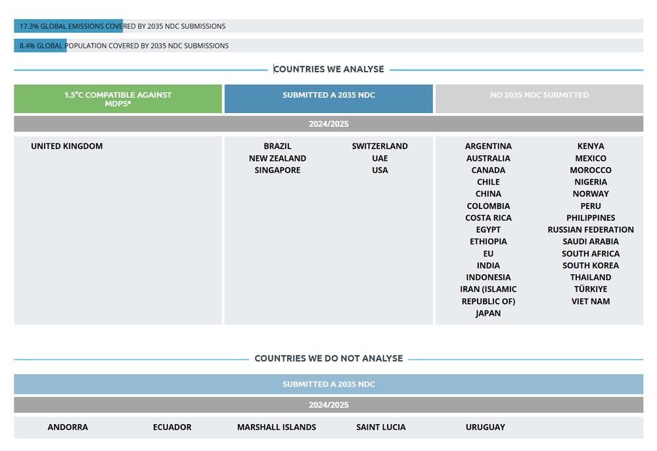
Task: Click on Japan
Action: [488, 313]
